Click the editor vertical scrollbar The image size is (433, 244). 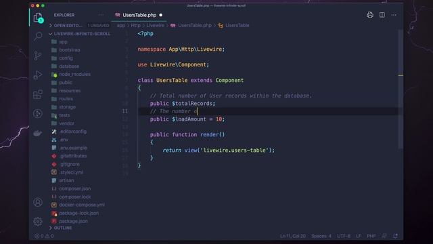(x=401, y=89)
